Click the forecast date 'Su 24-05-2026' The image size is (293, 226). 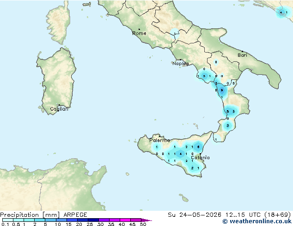(x=195, y=215)
